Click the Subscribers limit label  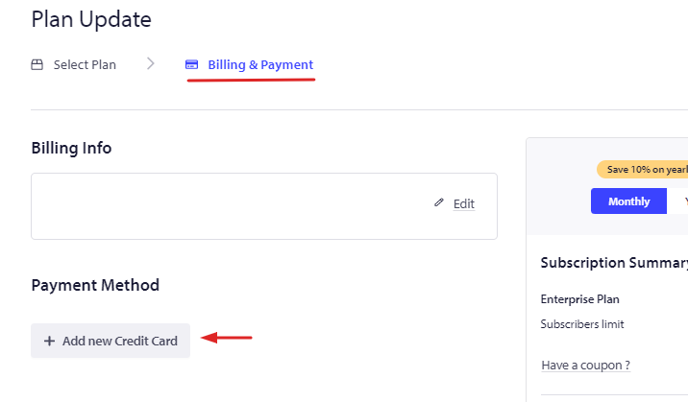click(582, 324)
